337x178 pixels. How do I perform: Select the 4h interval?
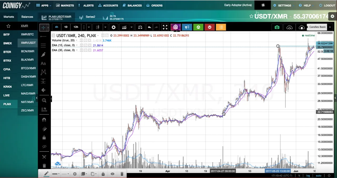click(56, 27)
